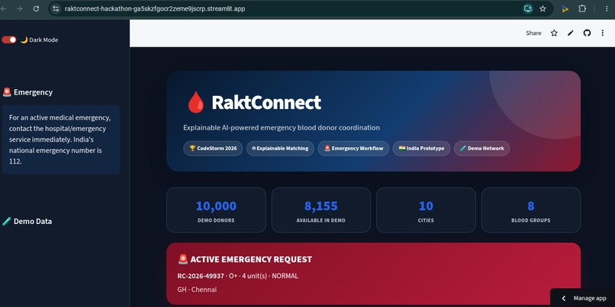Click the siren icon beside Emergency
615x307 pixels.
coord(7,92)
